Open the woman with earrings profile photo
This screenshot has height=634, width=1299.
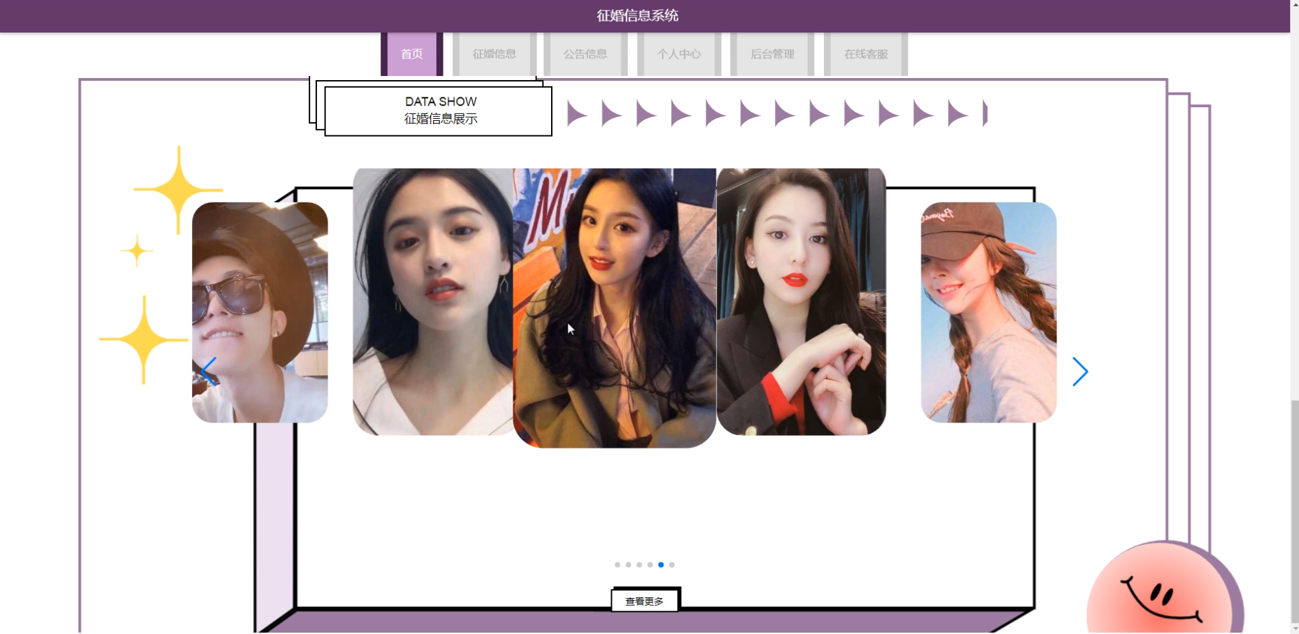tap(433, 302)
